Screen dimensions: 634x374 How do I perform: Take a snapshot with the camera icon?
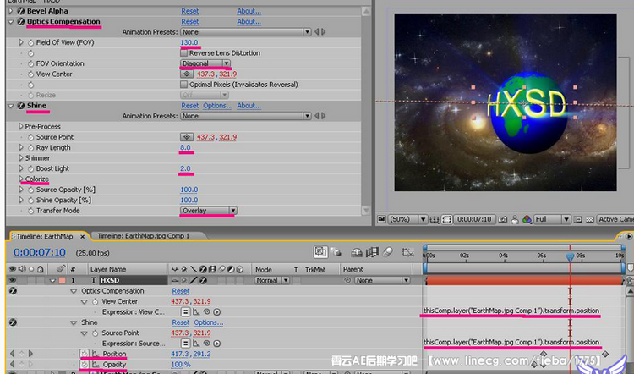(x=503, y=219)
